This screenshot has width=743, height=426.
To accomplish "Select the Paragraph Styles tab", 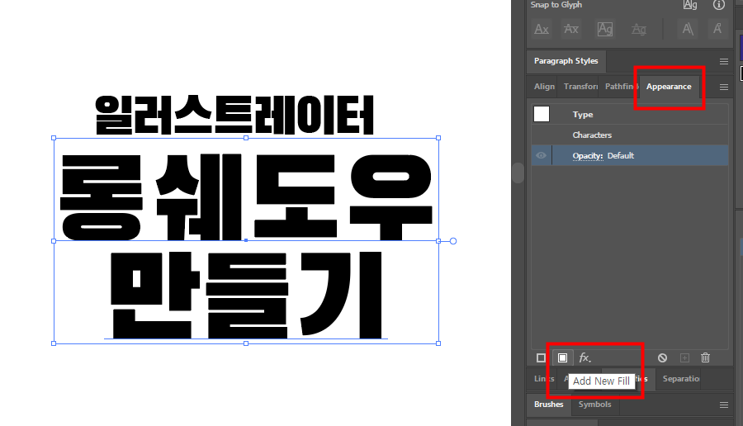I will 566,61.
